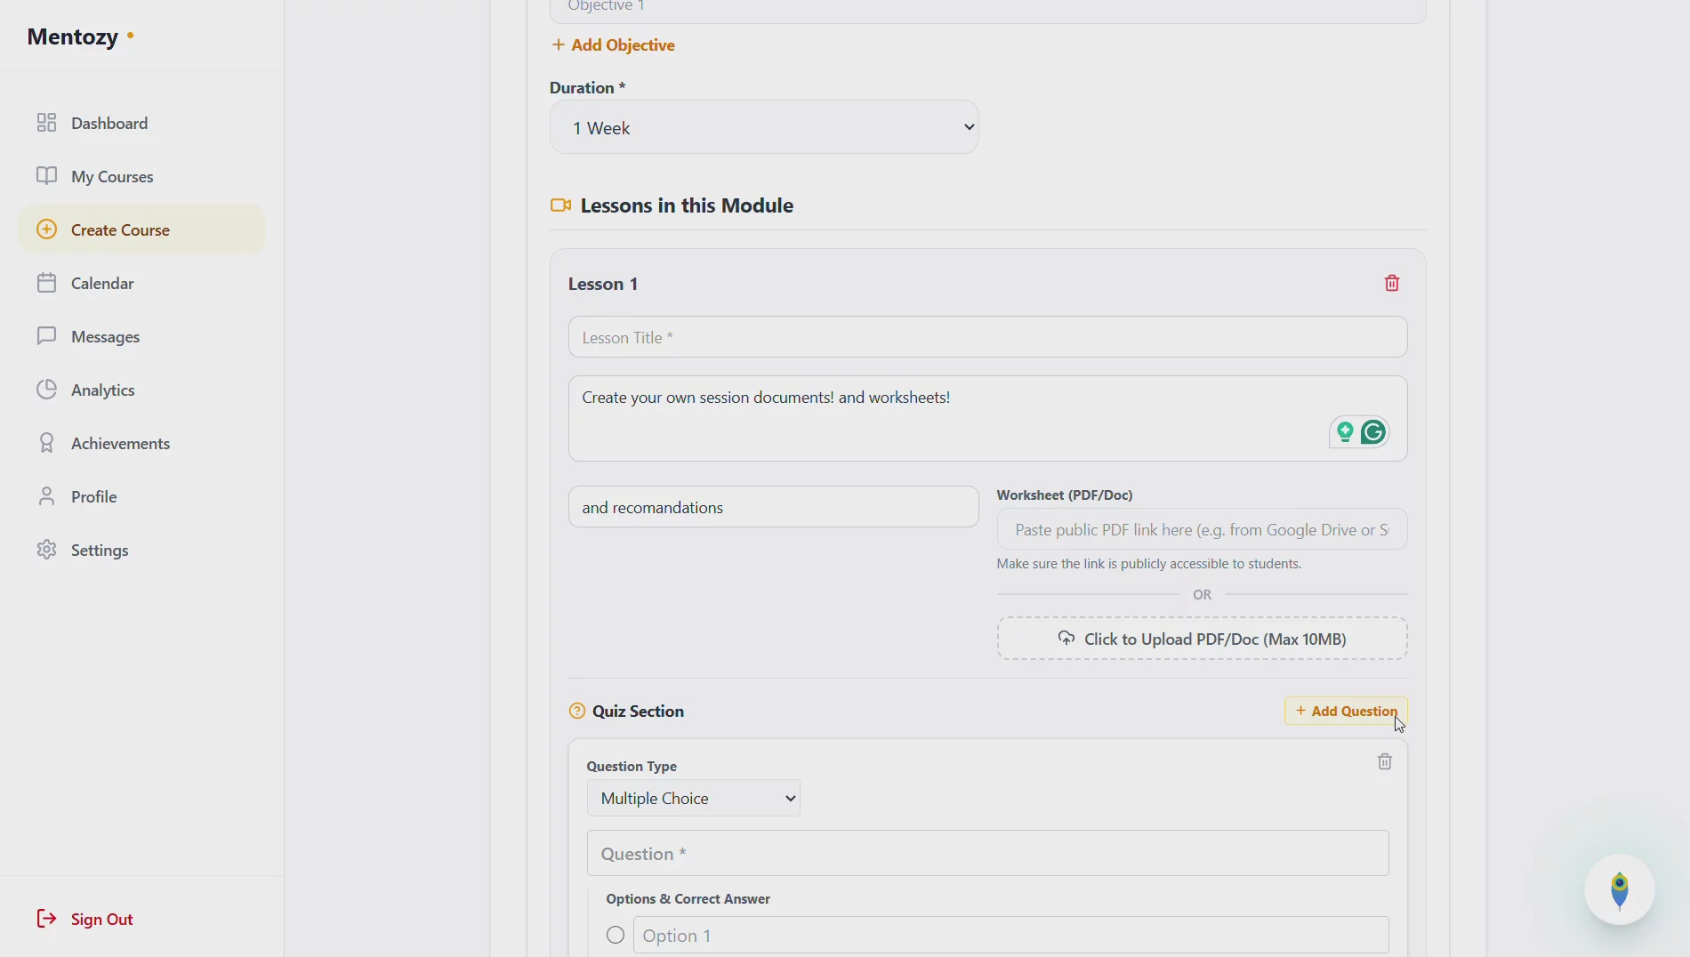Image resolution: width=1690 pixels, height=957 pixels.
Task: Open the Question Type Multiple Choice dropdown
Action: [694, 798]
